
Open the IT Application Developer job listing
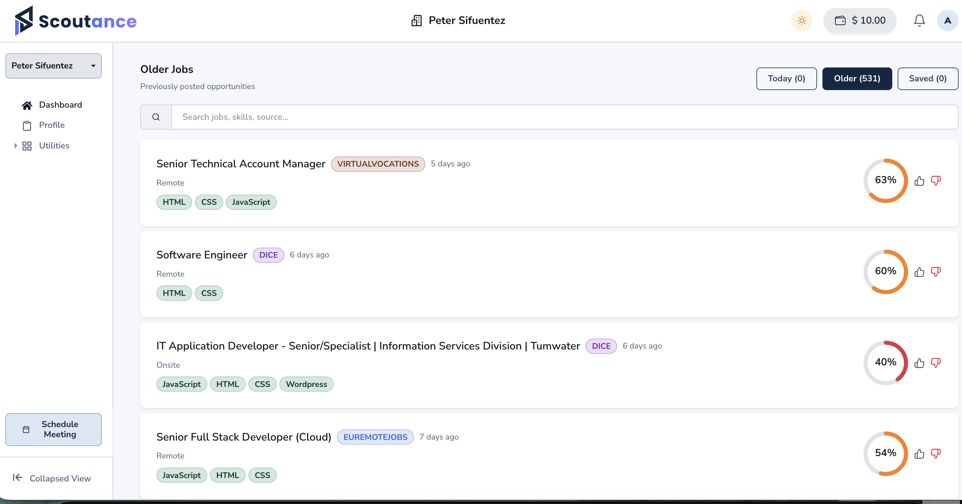tap(368, 346)
